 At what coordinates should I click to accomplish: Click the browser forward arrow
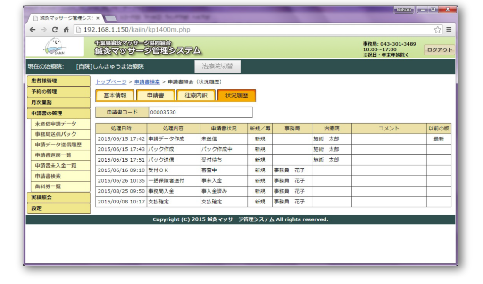pos(44,30)
